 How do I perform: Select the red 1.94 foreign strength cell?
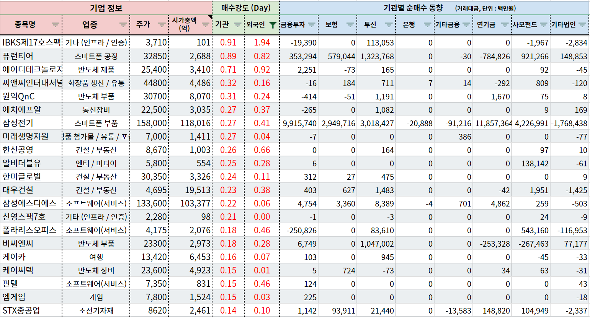[262, 42]
